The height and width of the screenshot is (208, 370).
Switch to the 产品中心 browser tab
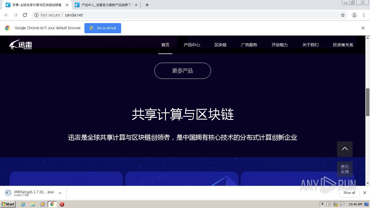[106, 5]
